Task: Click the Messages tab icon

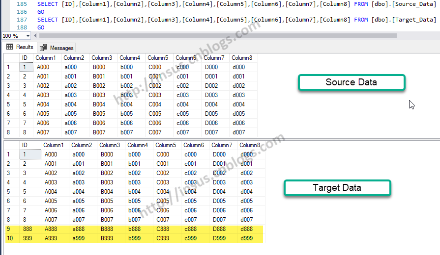Action: (43, 48)
